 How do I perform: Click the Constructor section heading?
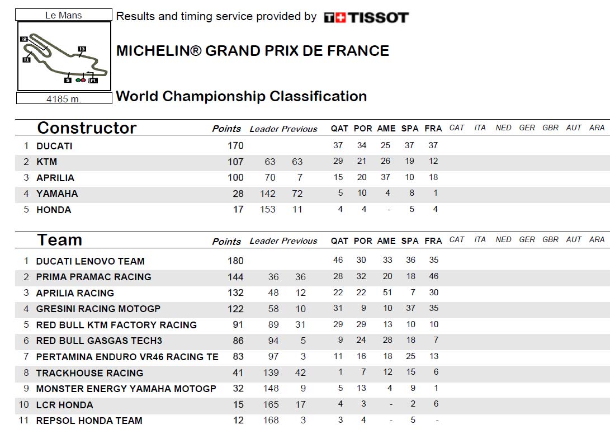[x=87, y=128]
